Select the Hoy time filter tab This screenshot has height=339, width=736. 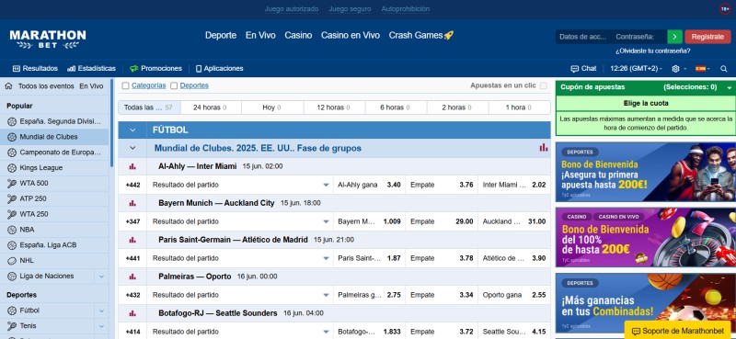[x=272, y=107]
